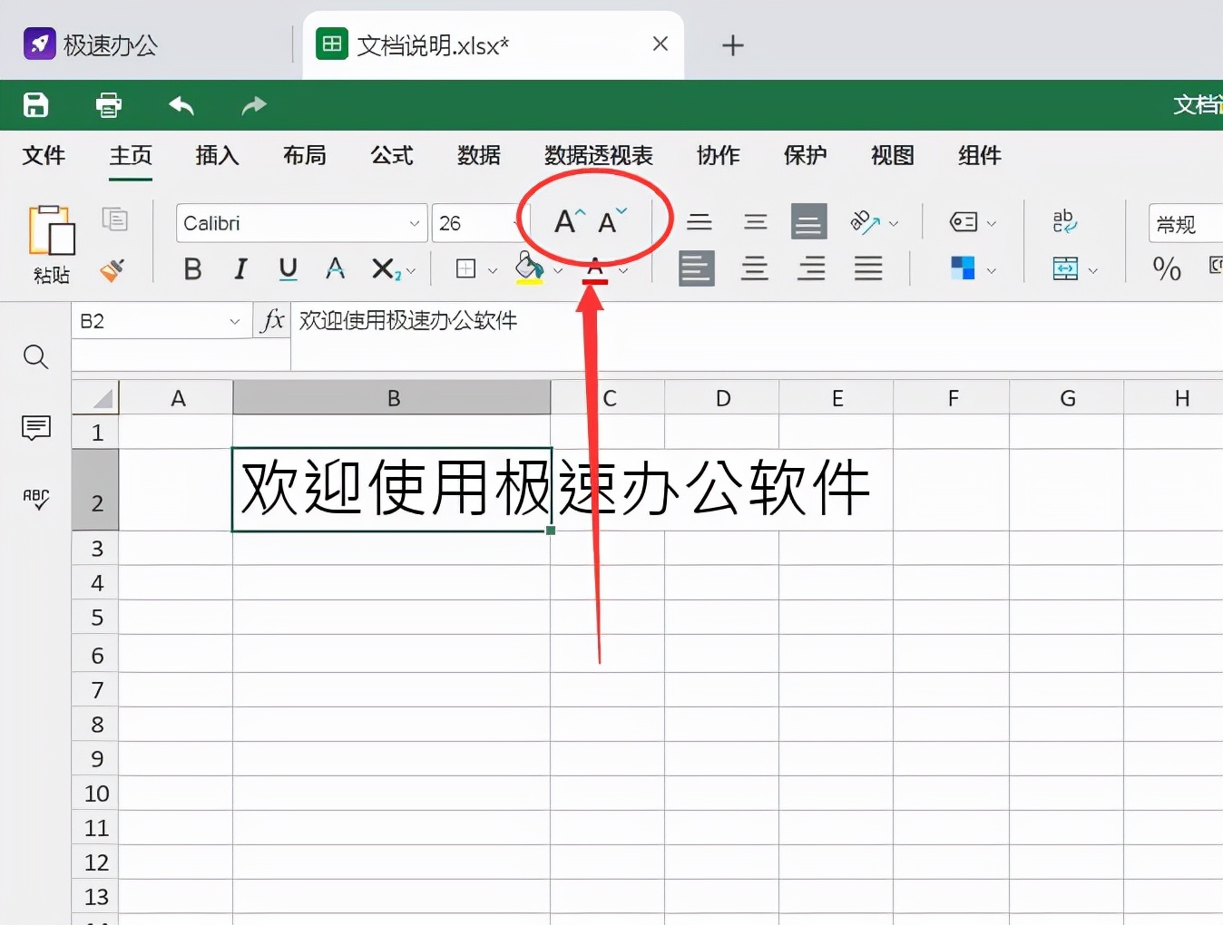1223x925 pixels.
Task: Toggle underline formatting
Action: [287, 268]
